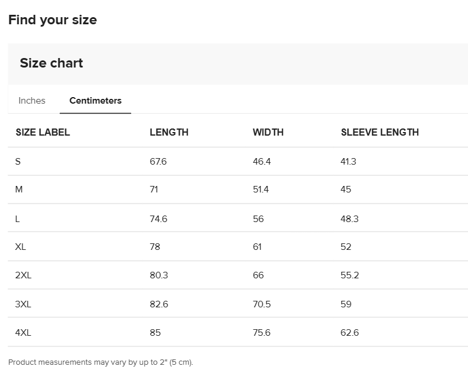Select the 4XL size row label
This screenshot has height=392, width=468.
23,332
